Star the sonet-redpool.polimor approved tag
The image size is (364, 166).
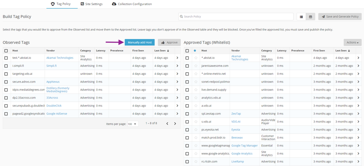click(x=196, y=82)
